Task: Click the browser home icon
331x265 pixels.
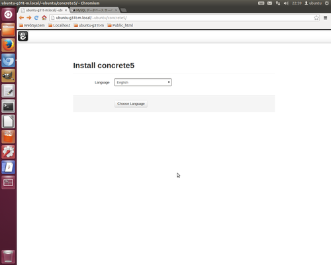Action: coord(44,18)
